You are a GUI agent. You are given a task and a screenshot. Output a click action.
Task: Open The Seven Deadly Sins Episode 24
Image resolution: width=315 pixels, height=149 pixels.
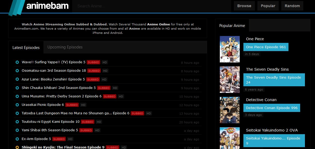click(274, 80)
